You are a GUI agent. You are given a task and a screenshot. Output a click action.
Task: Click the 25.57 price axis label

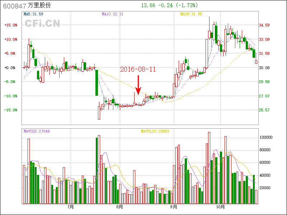pyautogui.click(x=264, y=110)
